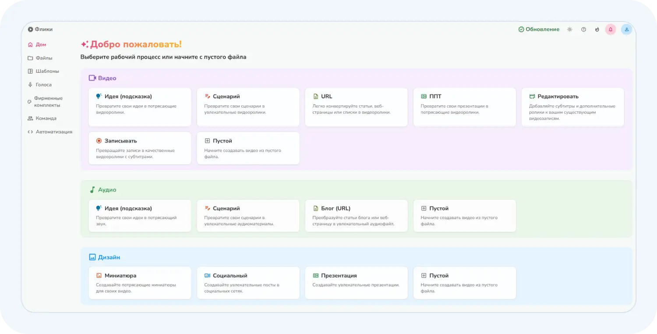Go to Дом in the sidebar

click(40, 45)
